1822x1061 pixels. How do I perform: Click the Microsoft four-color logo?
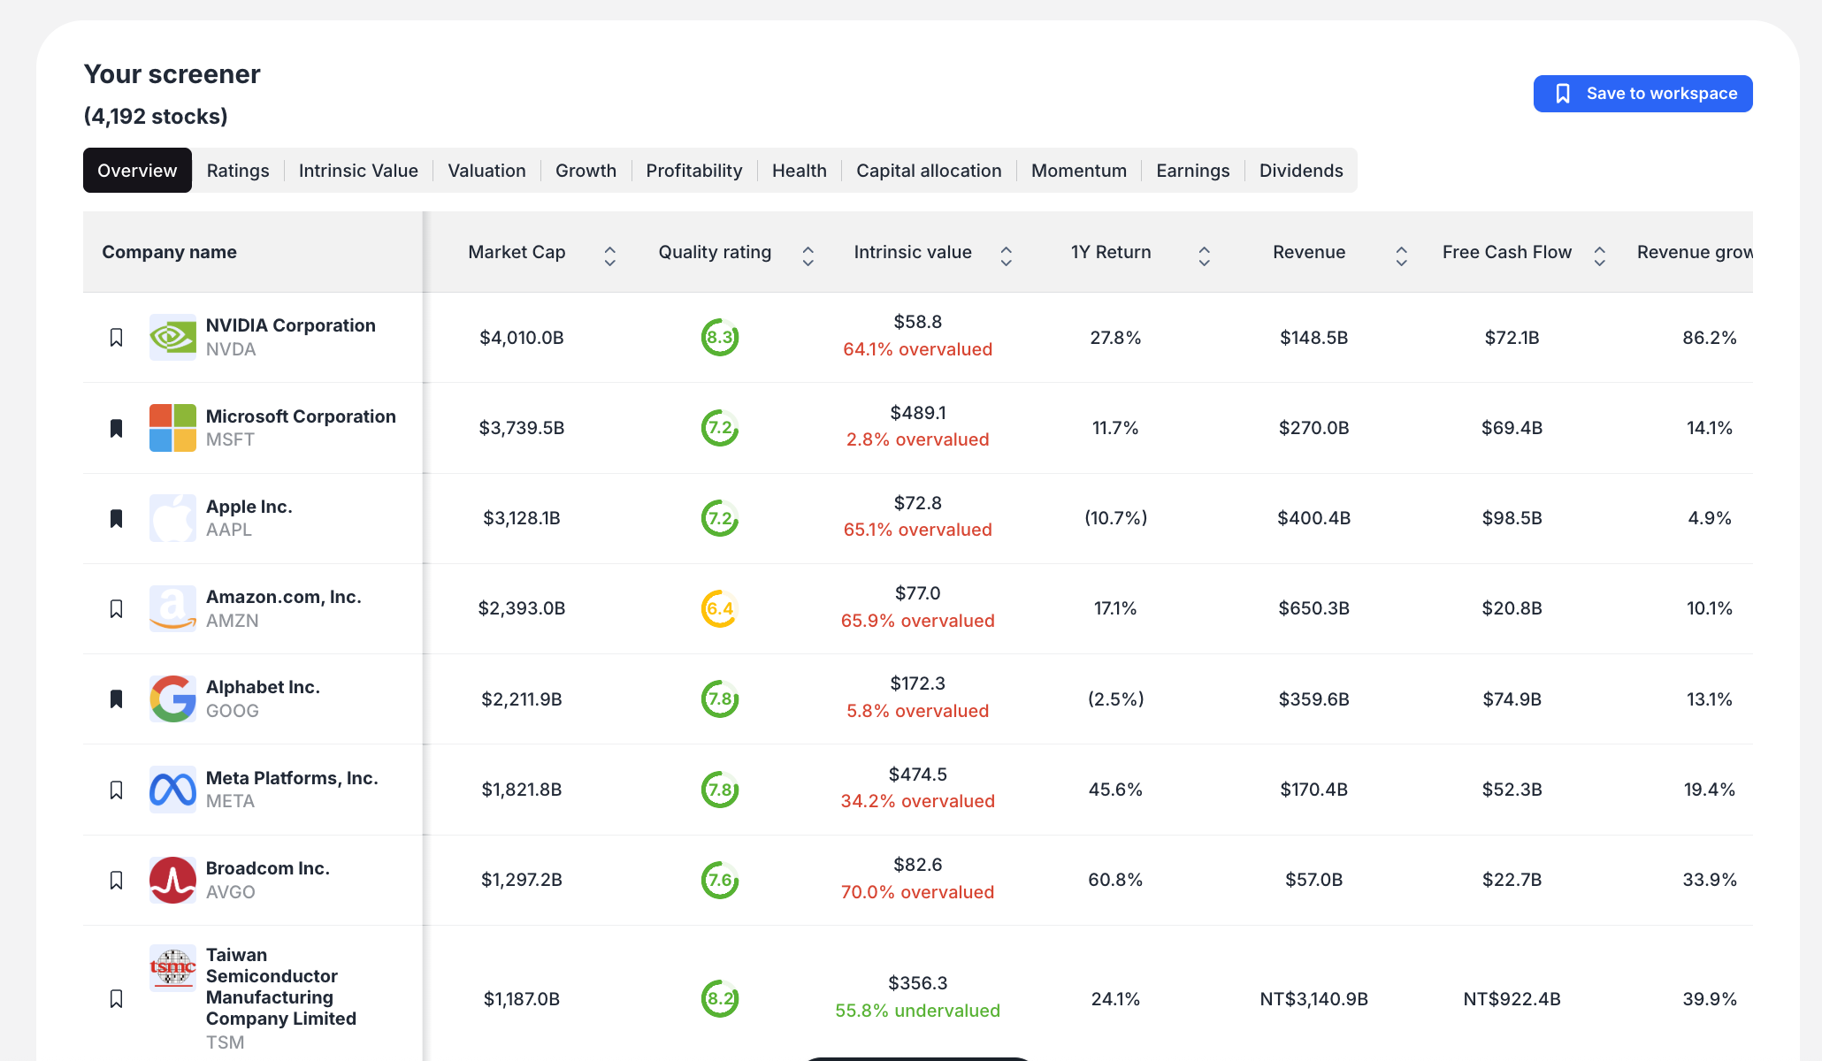pos(172,428)
